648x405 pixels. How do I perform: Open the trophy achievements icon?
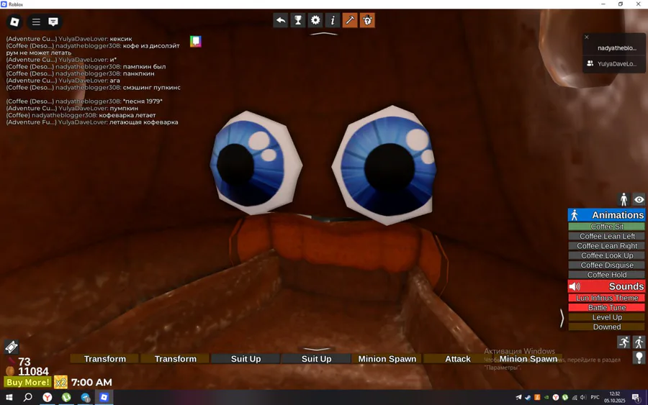click(298, 20)
